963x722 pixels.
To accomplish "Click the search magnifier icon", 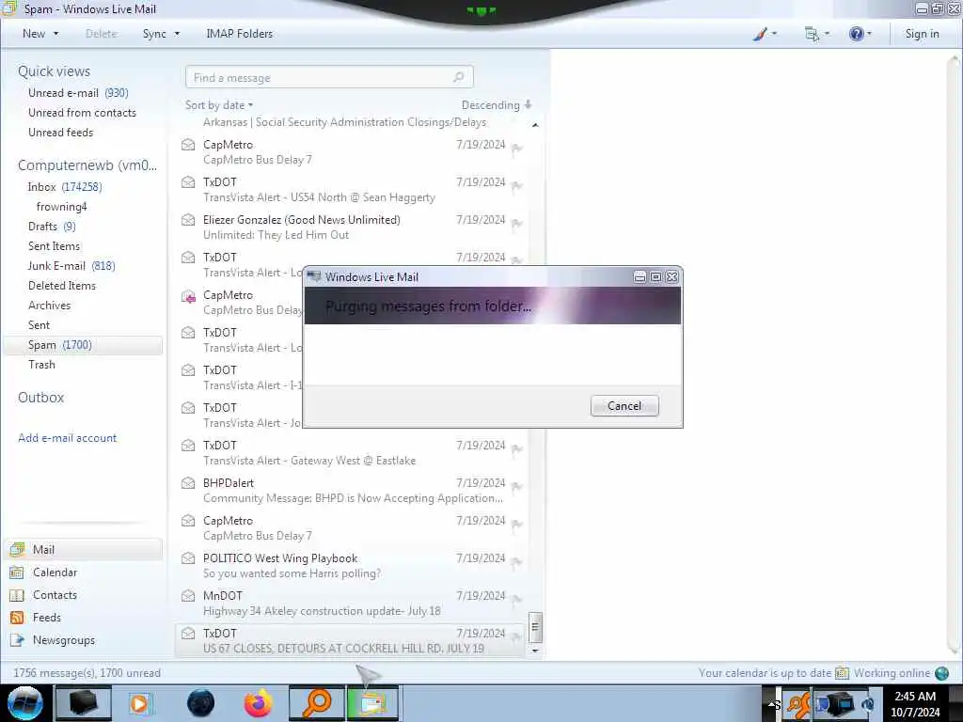I will click(x=458, y=77).
